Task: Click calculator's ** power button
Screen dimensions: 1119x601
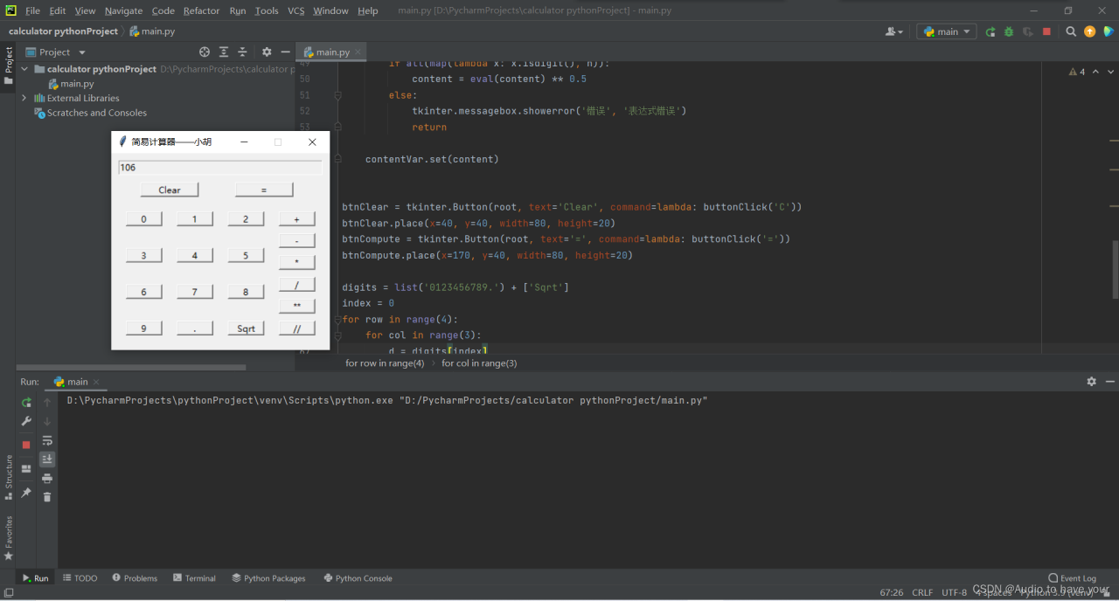Action: tap(297, 306)
